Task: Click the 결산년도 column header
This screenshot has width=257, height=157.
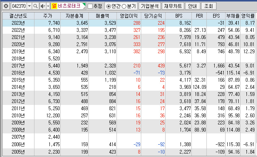Action: click(x=18, y=16)
